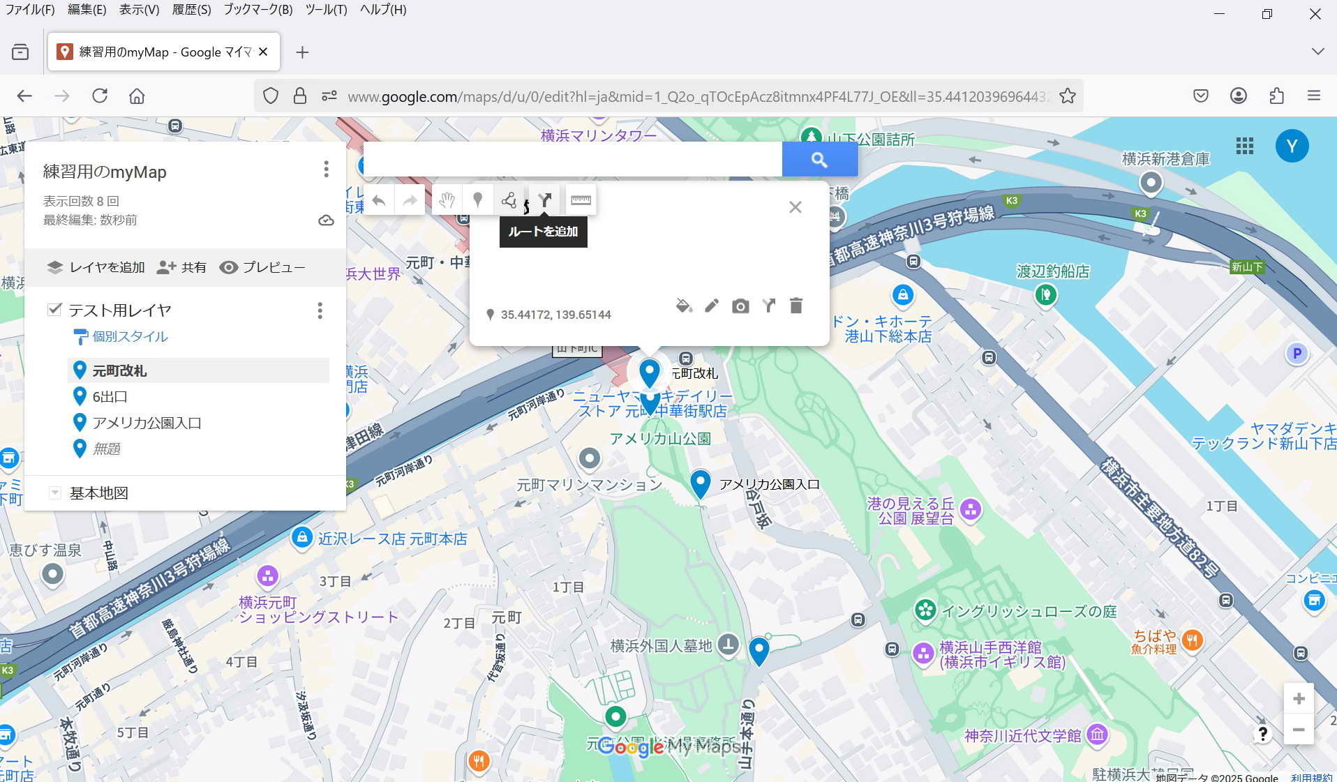Expand the 基本地図 base map section
This screenshot has height=782, width=1337.
coord(54,493)
